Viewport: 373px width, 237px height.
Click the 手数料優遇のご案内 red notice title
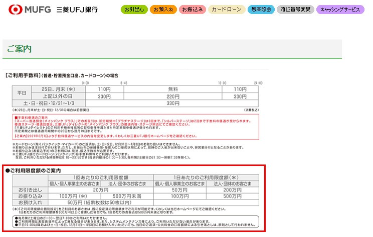[31, 117]
